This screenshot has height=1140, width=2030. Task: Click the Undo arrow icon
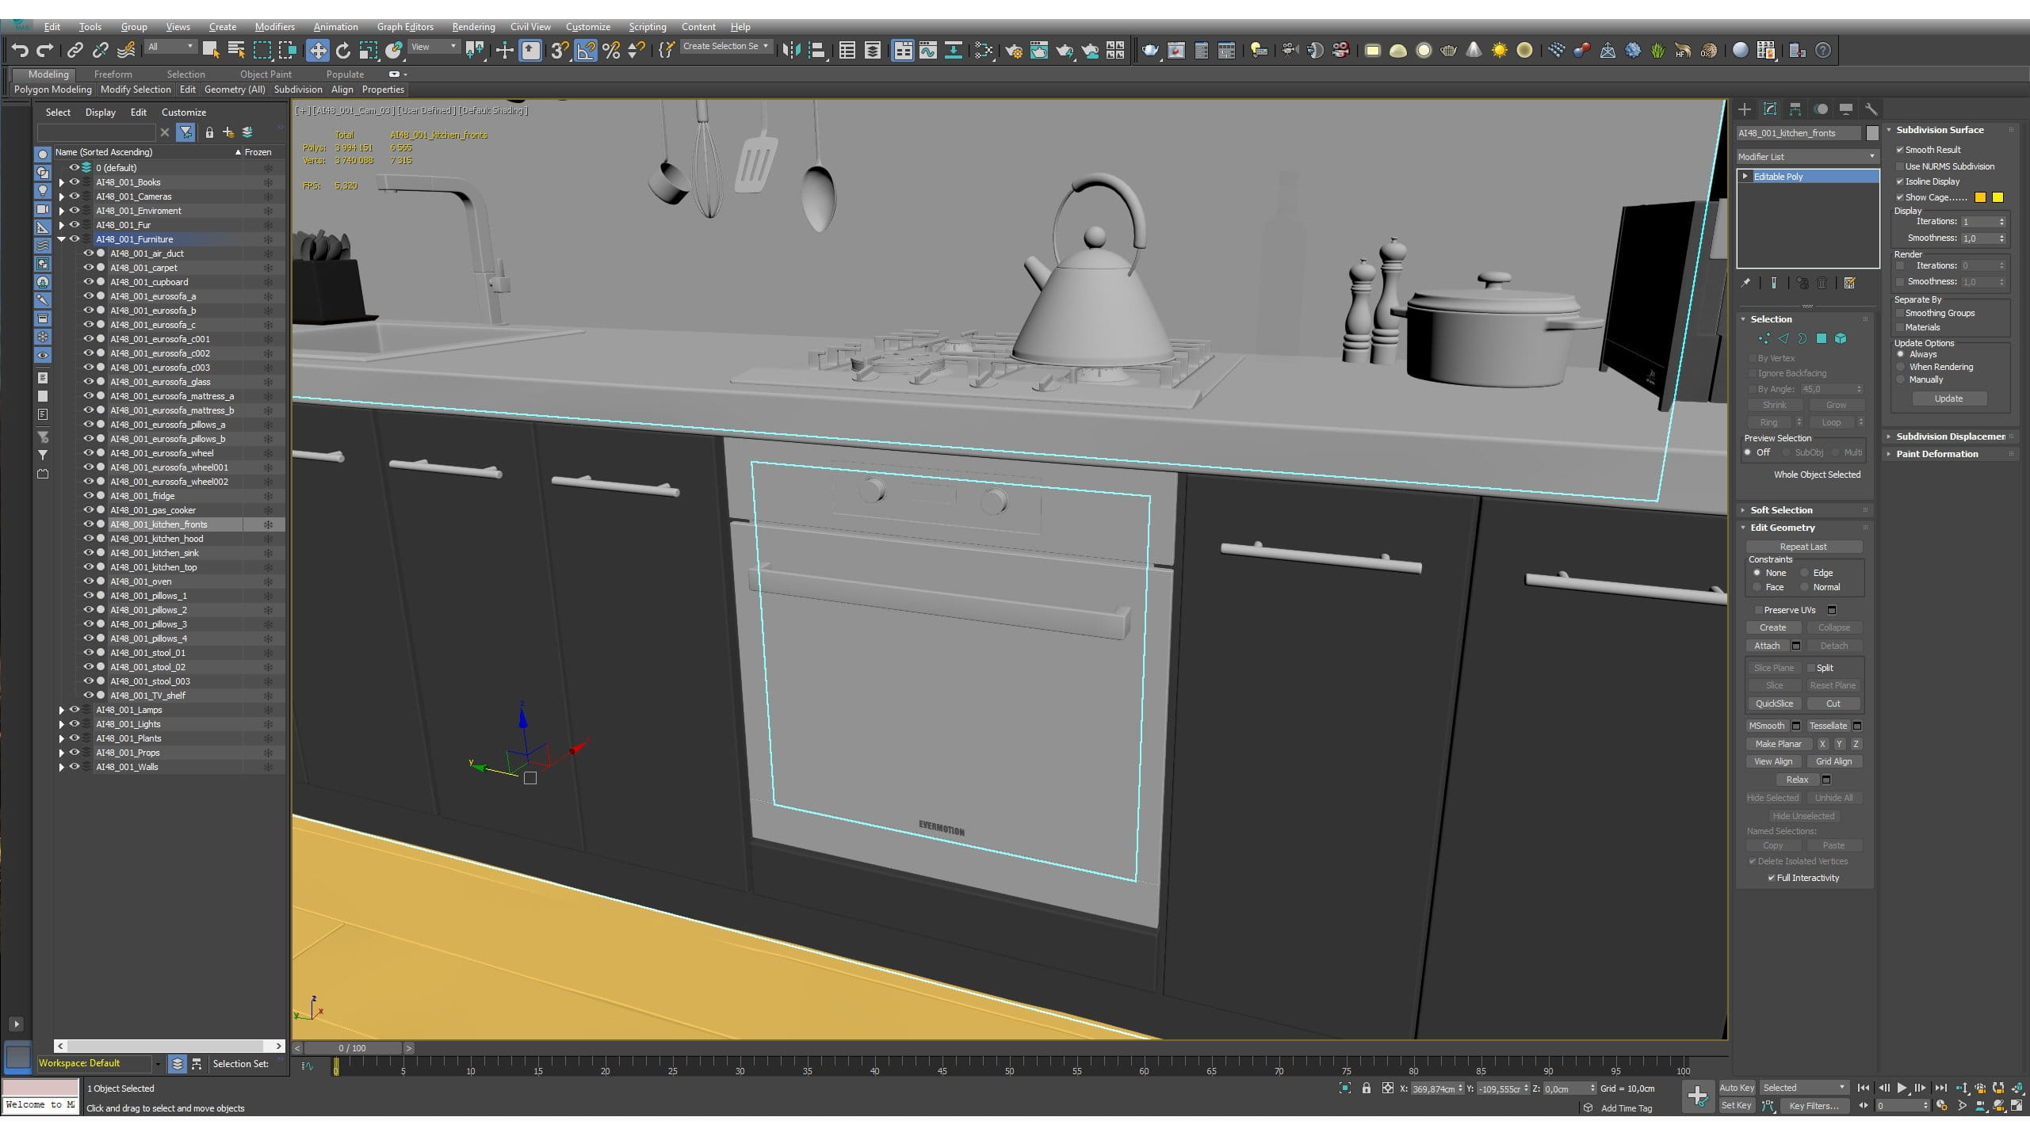(x=19, y=51)
